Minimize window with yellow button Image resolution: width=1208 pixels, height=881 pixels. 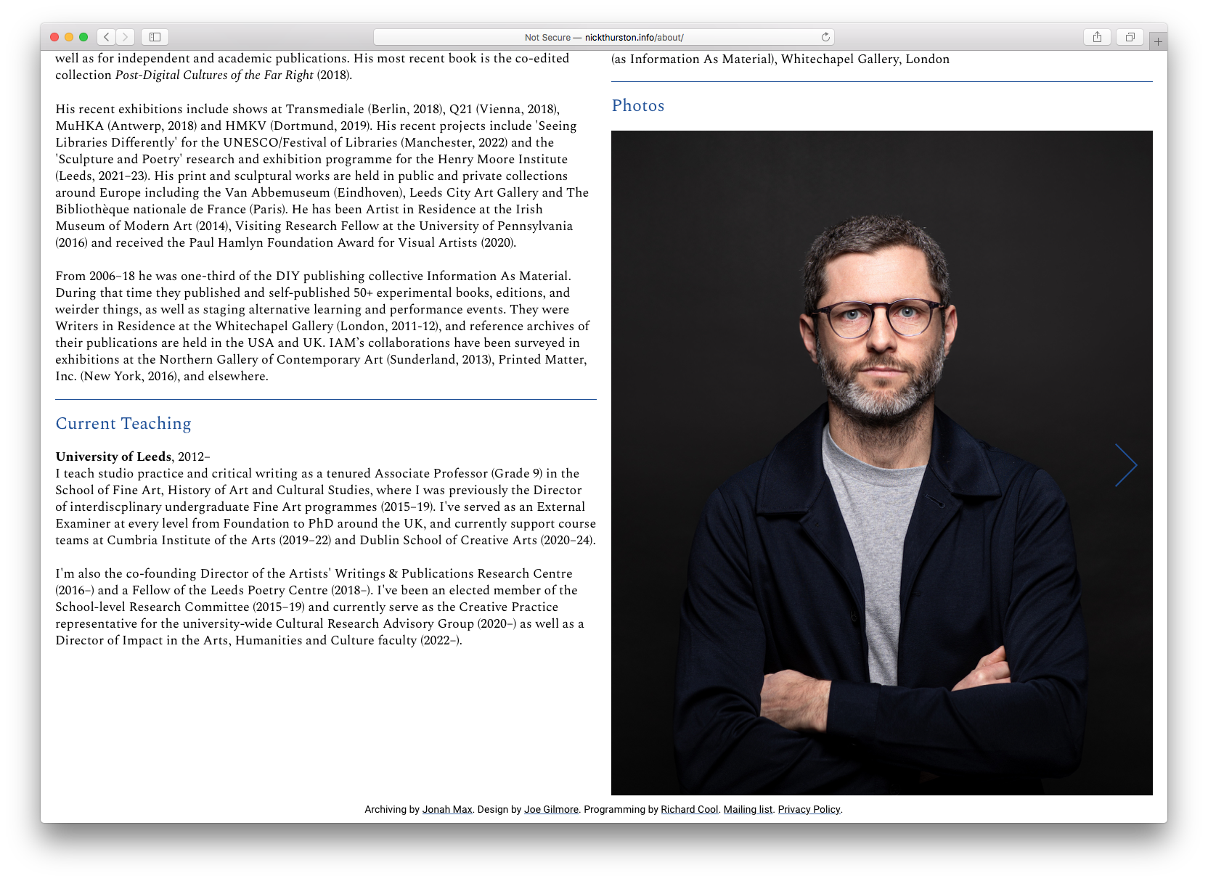coord(69,37)
